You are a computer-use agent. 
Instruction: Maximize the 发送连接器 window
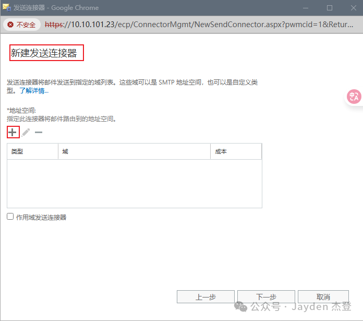[x=329, y=8]
